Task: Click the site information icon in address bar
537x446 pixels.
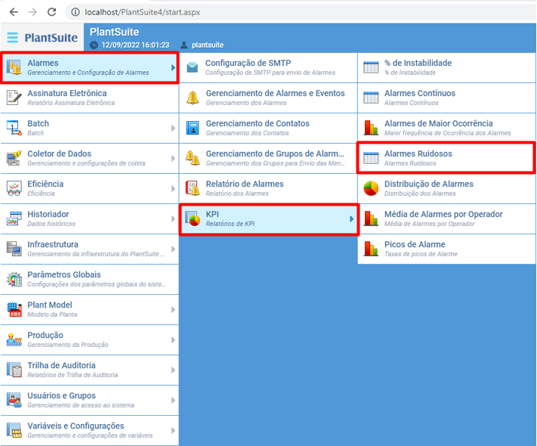Action: click(x=75, y=12)
